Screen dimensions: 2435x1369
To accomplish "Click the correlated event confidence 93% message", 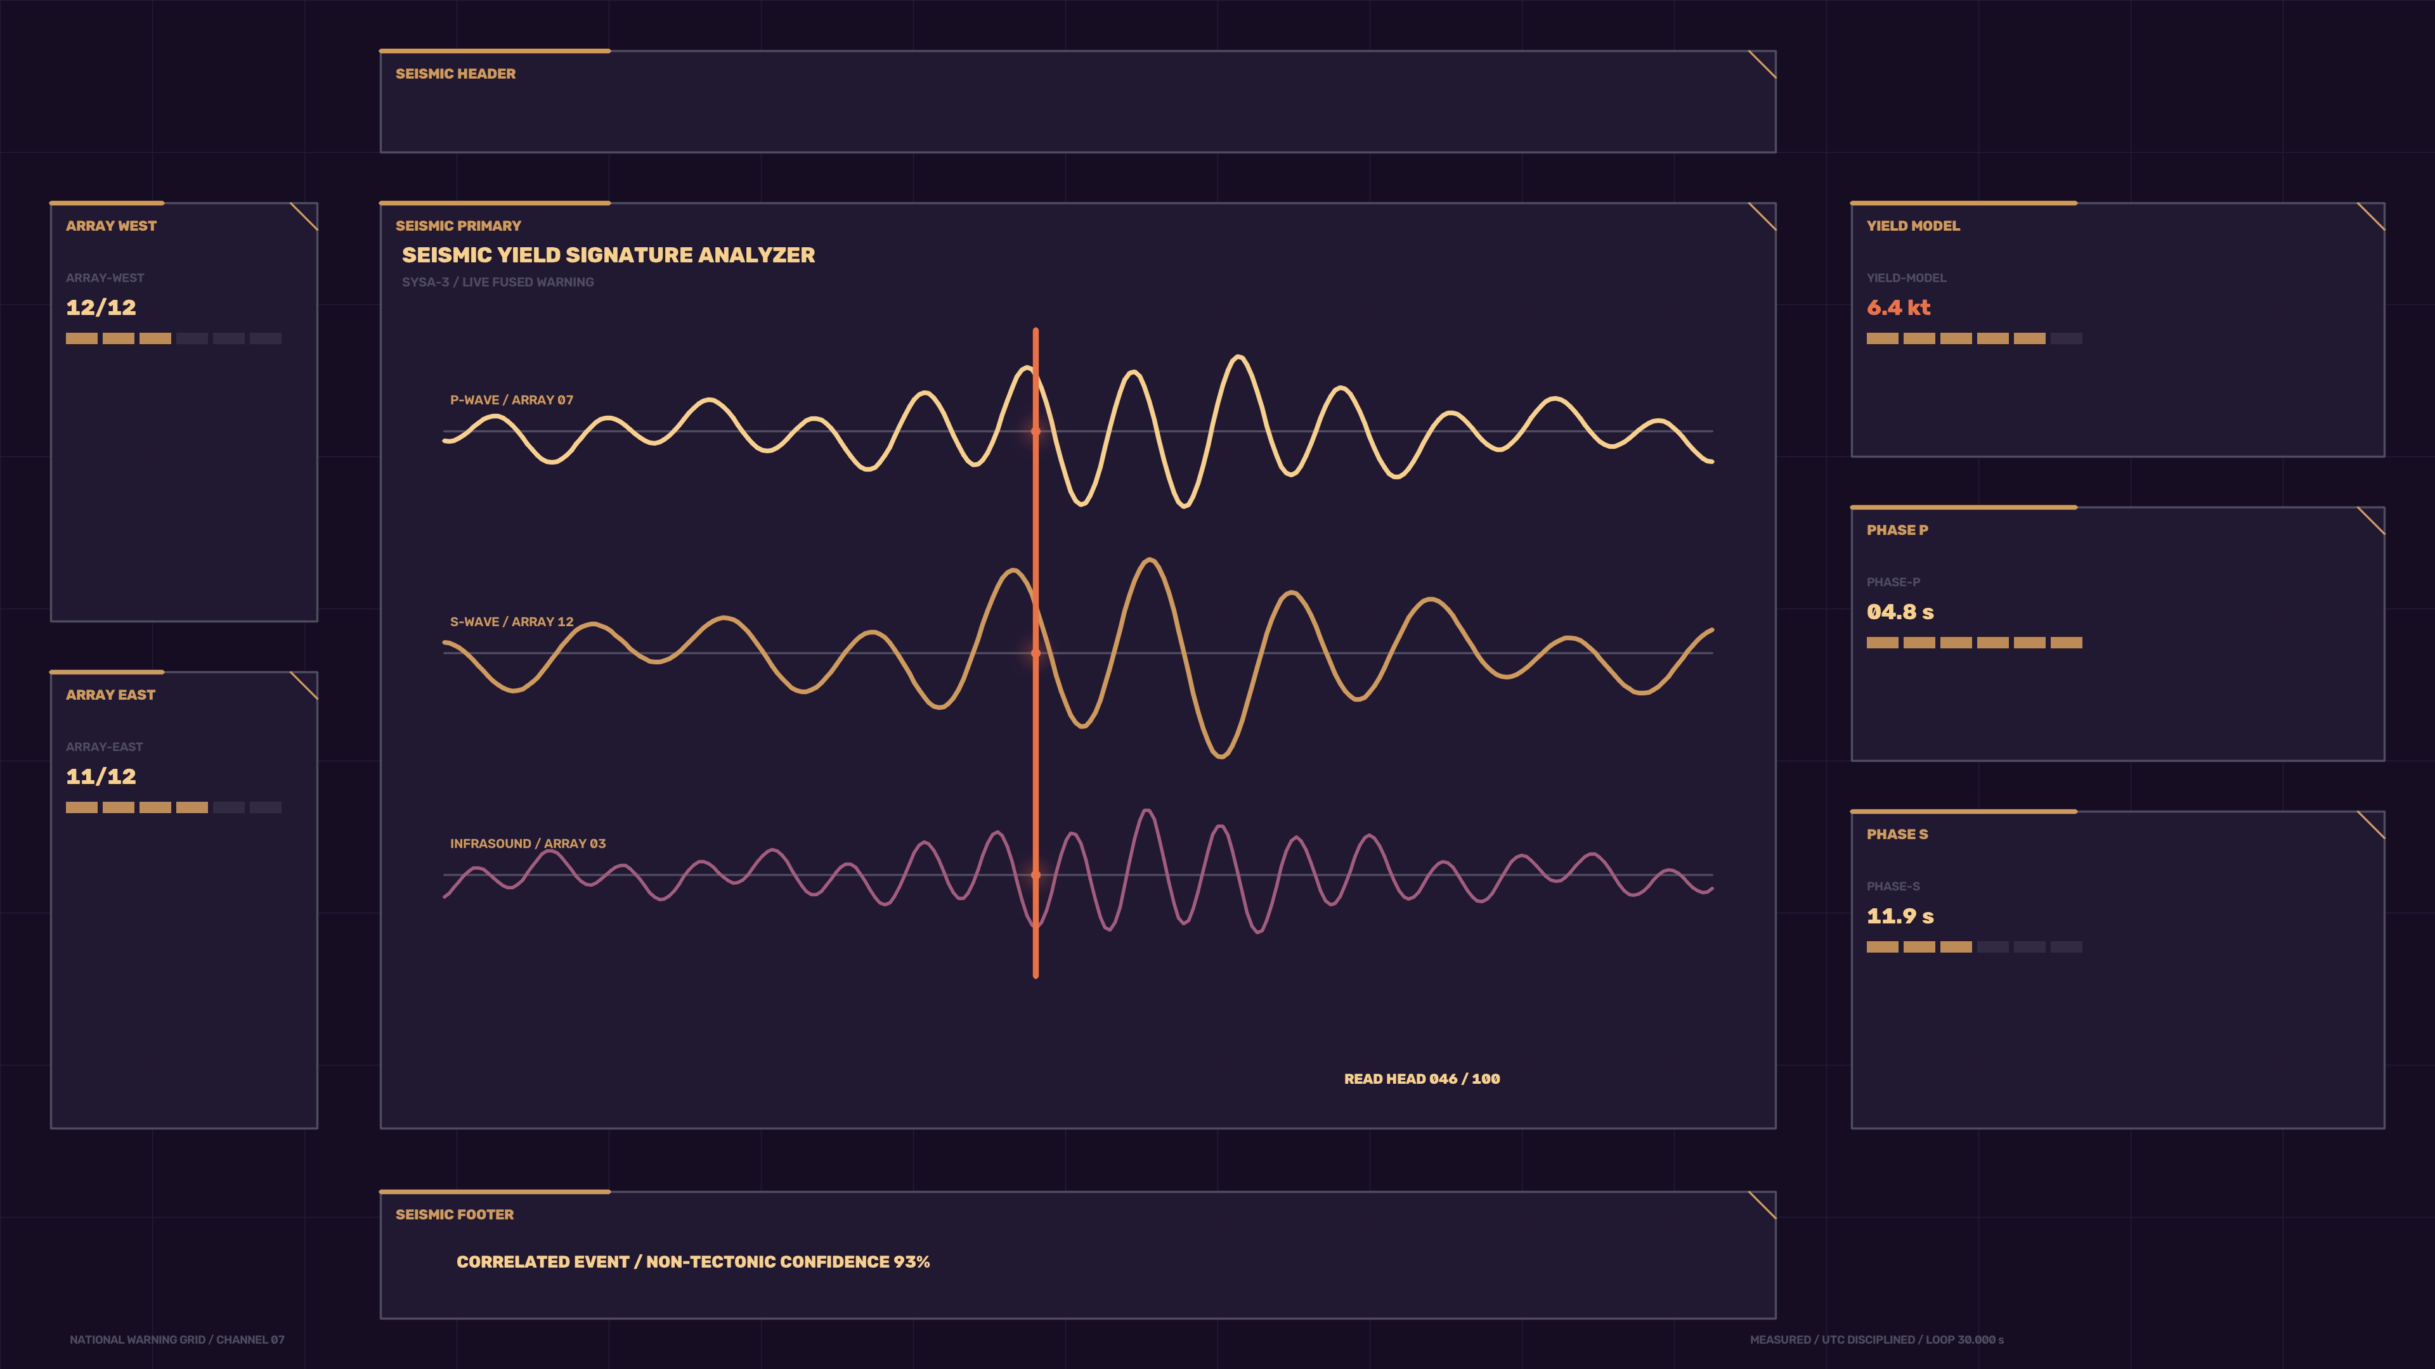I will [693, 1263].
